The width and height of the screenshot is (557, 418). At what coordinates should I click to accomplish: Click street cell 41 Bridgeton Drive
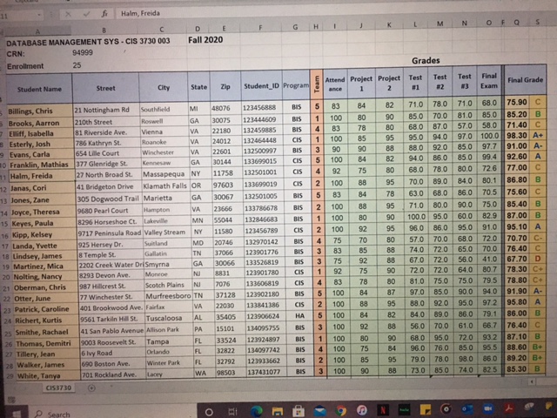click(110, 186)
